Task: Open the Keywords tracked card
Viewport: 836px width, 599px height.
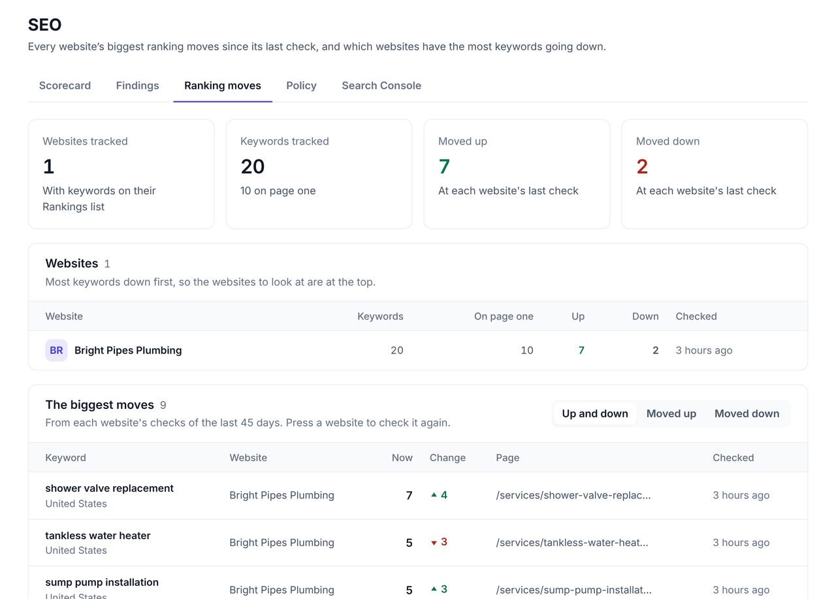Action: pyautogui.click(x=319, y=174)
